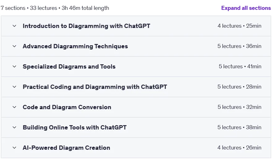Select Code and Diagram Conversion section title
This screenshot has height=159, width=272.
coord(67,107)
